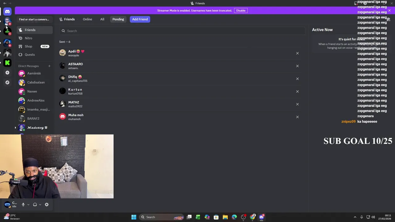This screenshot has height=222, width=395.
Task: Open DM with Madexoy
Action: point(35,128)
